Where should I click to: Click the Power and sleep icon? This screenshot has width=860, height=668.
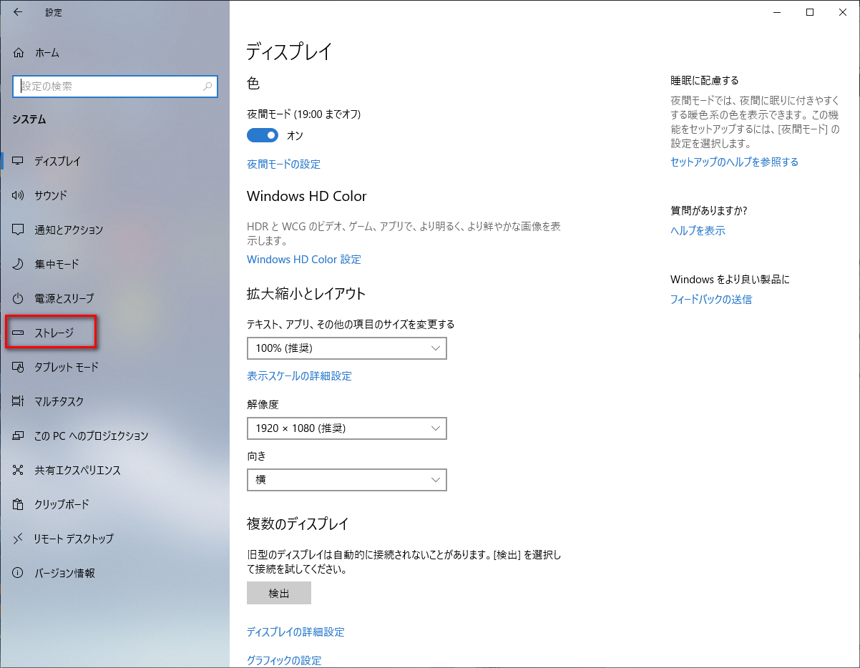pyautogui.click(x=19, y=298)
